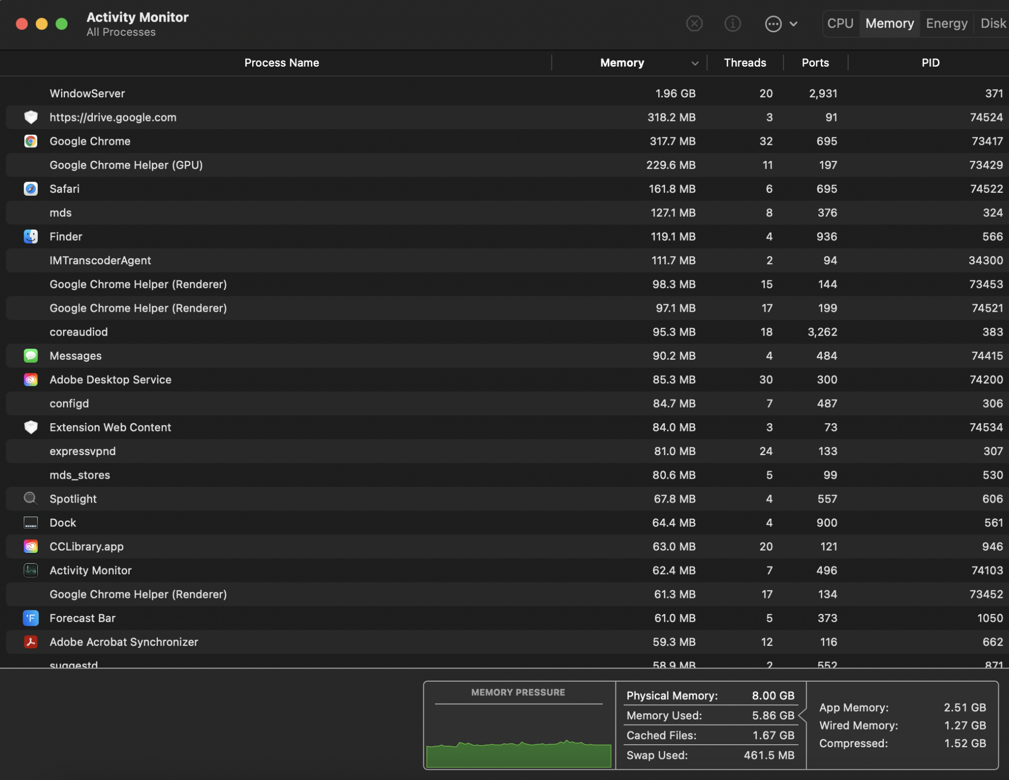Click the Adobe Acrobat Synchronizer icon
The width and height of the screenshot is (1009, 780).
[x=31, y=642]
